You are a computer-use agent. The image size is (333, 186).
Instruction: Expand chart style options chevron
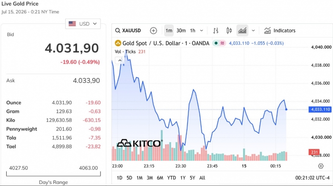click(x=253, y=30)
